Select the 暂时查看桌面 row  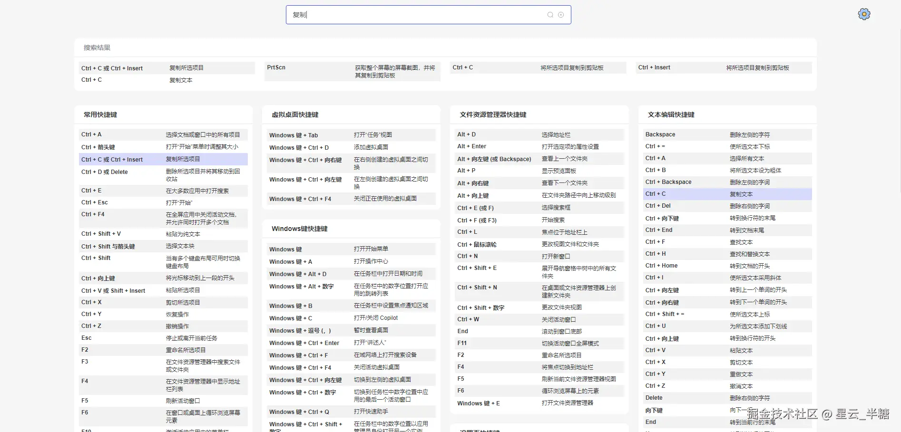pos(351,330)
